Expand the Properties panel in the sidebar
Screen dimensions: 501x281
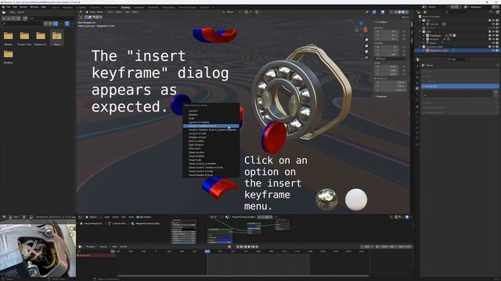(381, 96)
